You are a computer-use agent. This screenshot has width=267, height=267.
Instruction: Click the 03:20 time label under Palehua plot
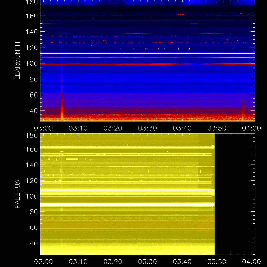tap(113, 262)
